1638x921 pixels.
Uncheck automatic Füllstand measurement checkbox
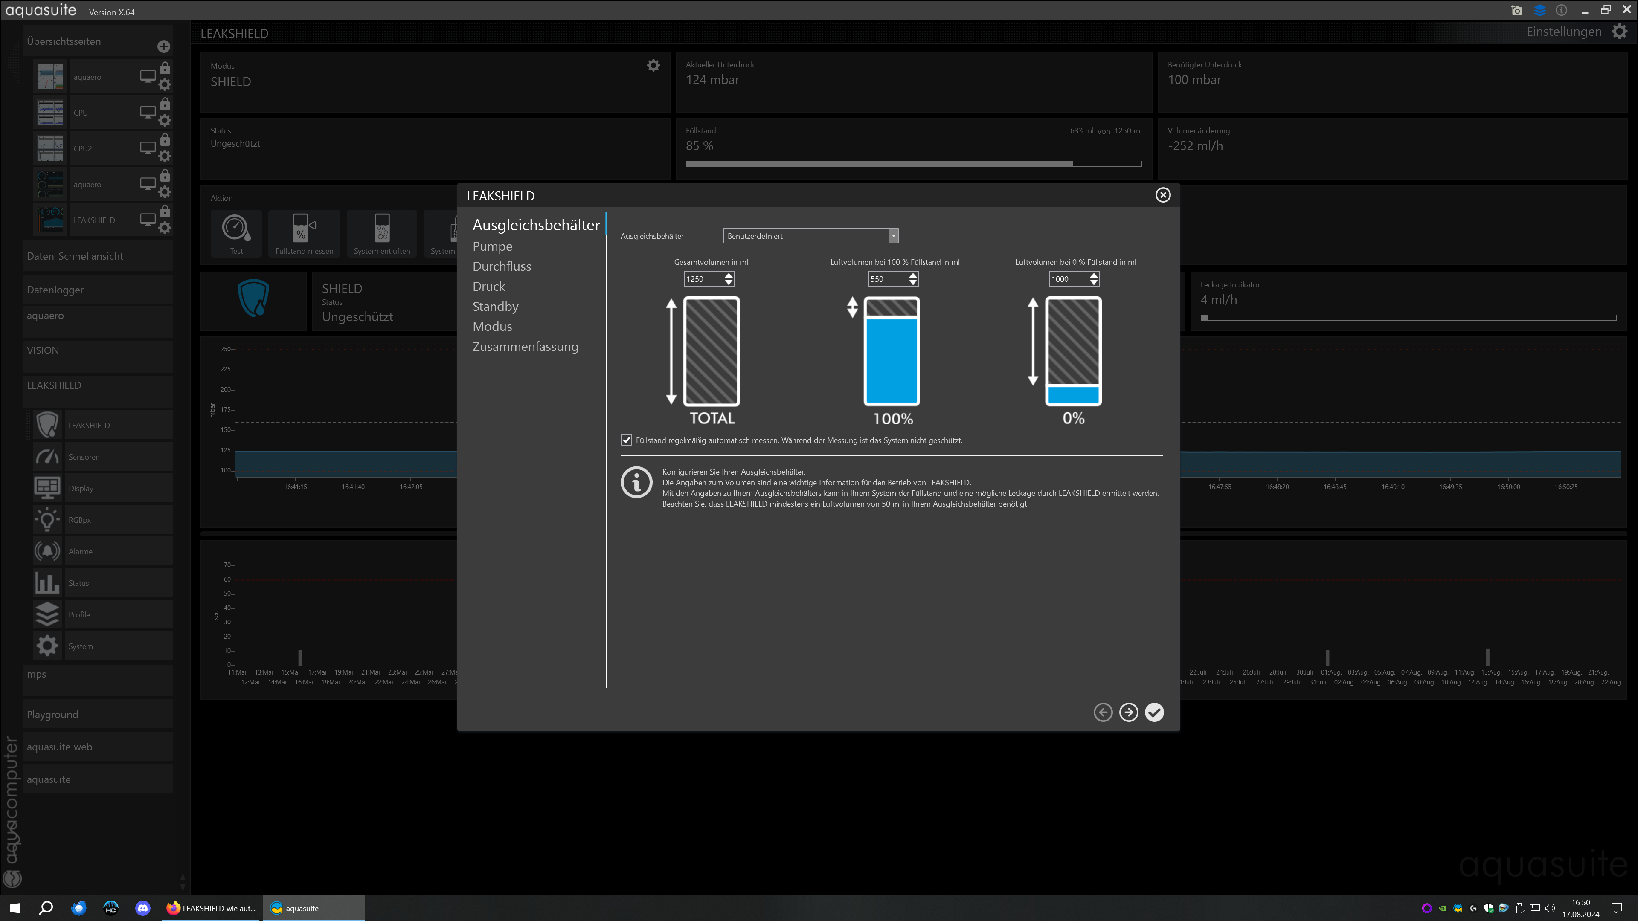[x=626, y=440]
